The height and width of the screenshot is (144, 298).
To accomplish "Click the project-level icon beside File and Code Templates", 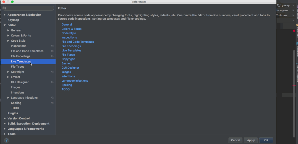I will pyautogui.click(x=53, y=51).
